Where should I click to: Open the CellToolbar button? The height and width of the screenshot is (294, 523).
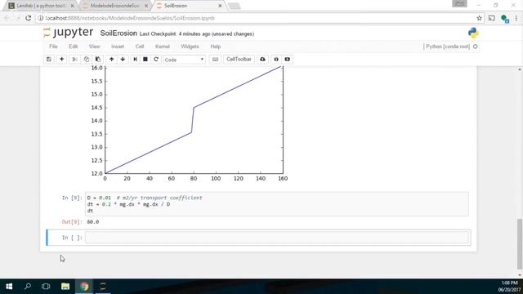[x=239, y=60]
